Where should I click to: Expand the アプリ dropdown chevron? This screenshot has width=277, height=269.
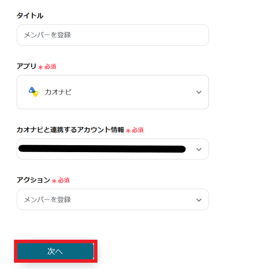click(199, 92)
